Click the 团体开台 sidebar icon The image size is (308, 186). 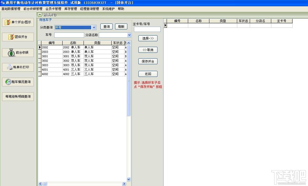[x=11, y=37]
